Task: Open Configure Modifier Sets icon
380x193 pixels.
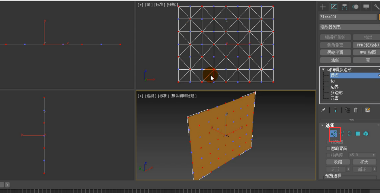Action: click(368, 110)
